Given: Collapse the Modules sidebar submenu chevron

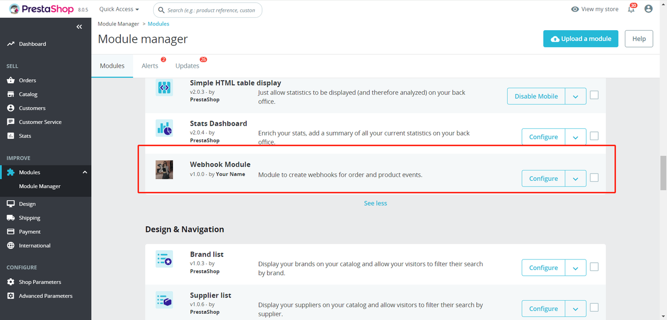Looking at the screenshot, I should coord(85,172).
